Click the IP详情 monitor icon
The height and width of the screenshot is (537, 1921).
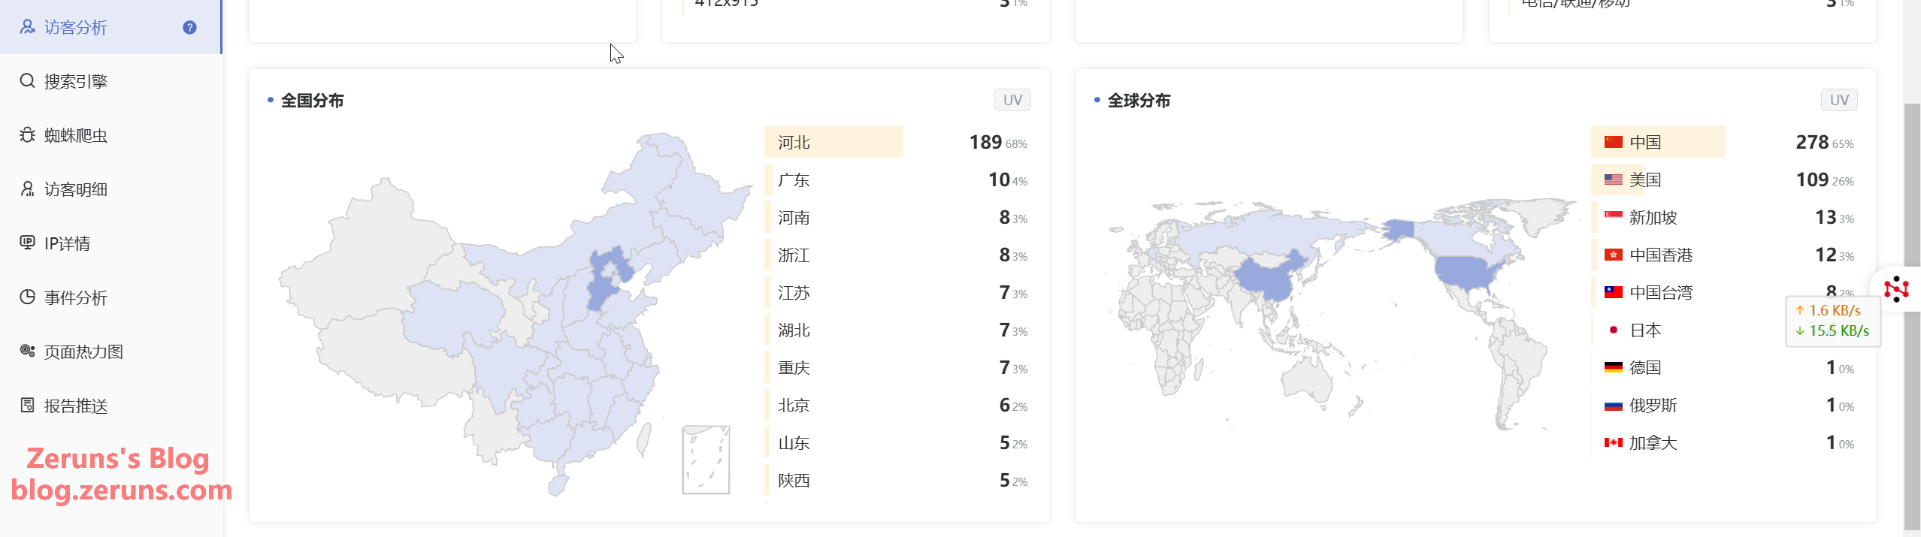click(27, 243)
